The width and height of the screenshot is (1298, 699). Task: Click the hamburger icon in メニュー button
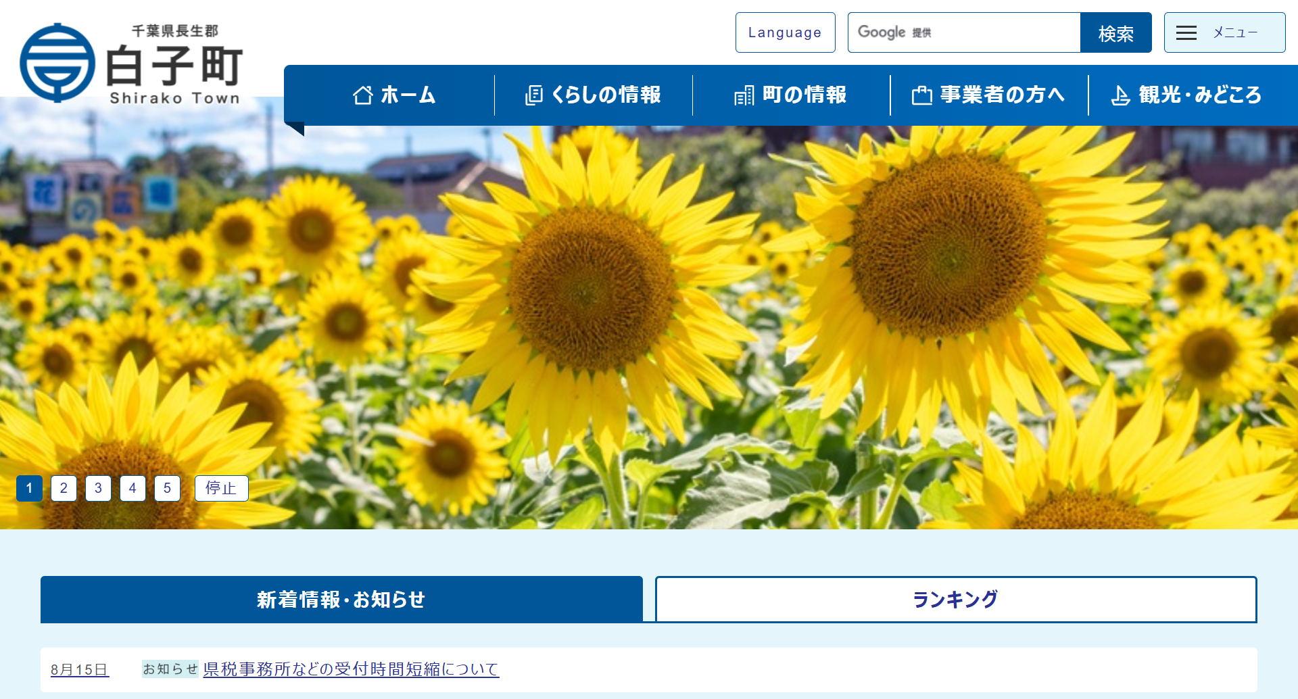(1186, 32)
